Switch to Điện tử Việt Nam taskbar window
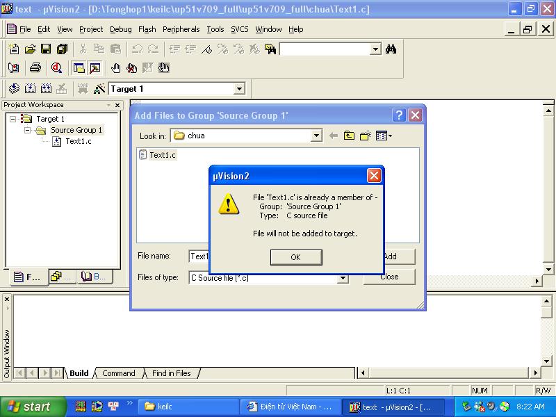556x417 pixels. click(291, 407)
